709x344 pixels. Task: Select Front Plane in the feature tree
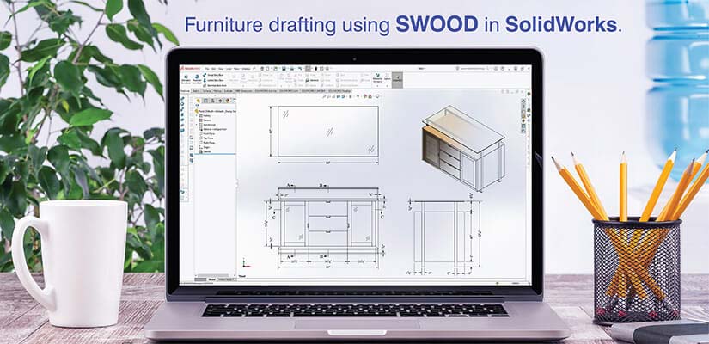(208, 133)
